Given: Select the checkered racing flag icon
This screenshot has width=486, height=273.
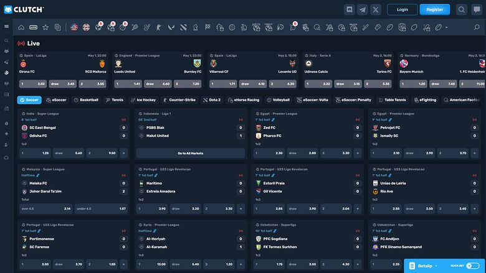Looking at the screenshot, I should click(x=207, y=27).
